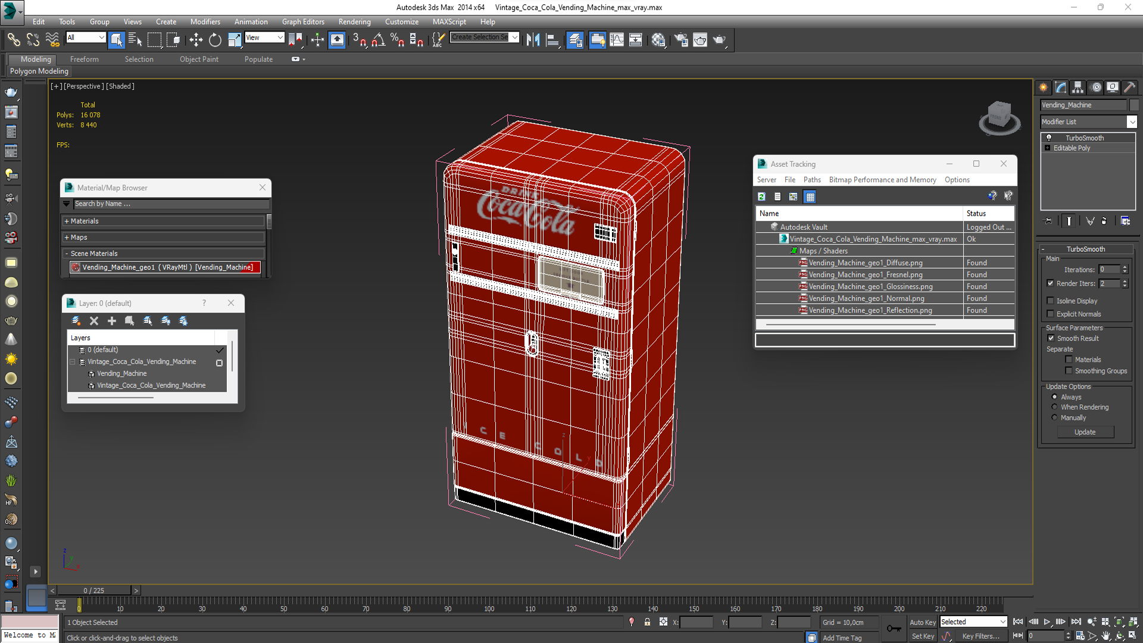Click the ViewCube navigation widget
Screen dimensions: 1143x643
(x=1000, y=117)
